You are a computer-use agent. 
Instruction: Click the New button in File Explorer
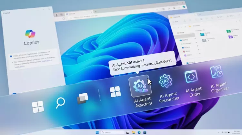click(175, 22)
